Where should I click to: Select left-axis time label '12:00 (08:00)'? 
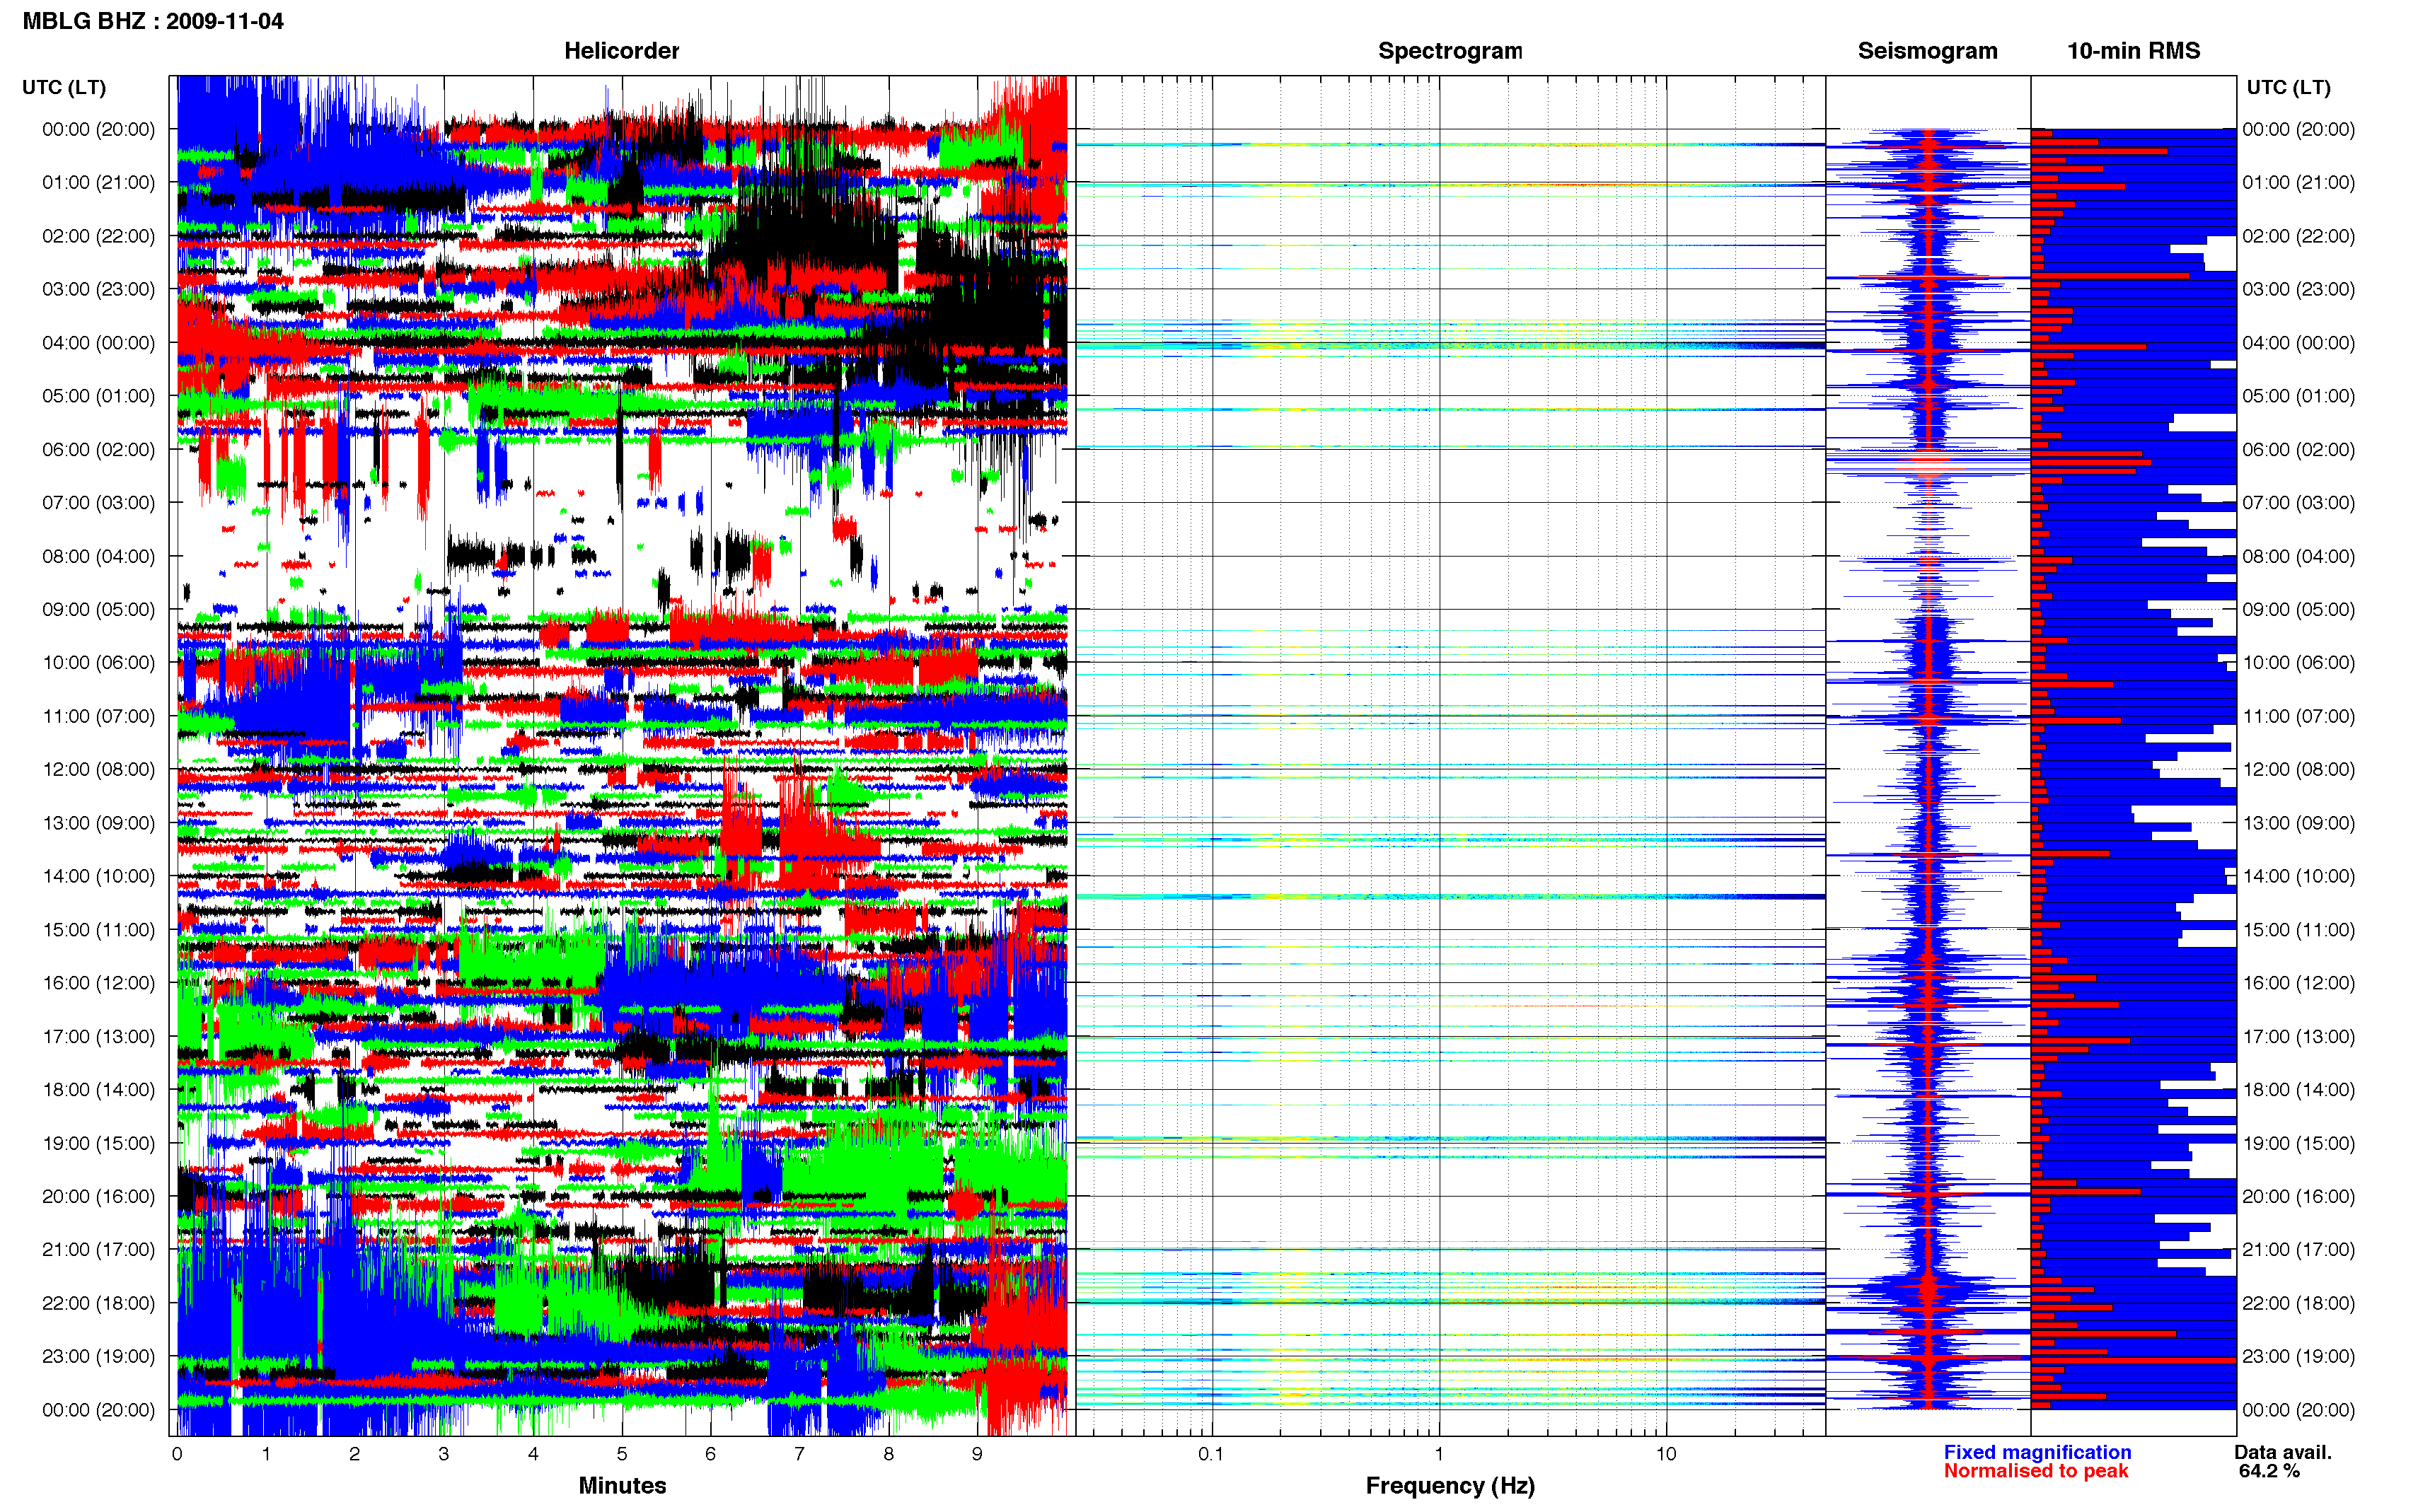coord(98,770)
